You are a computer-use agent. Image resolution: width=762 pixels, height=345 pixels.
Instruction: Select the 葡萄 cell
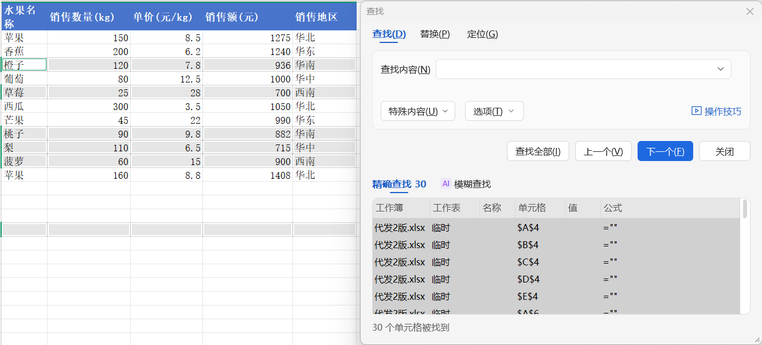(x=24, y=79)
